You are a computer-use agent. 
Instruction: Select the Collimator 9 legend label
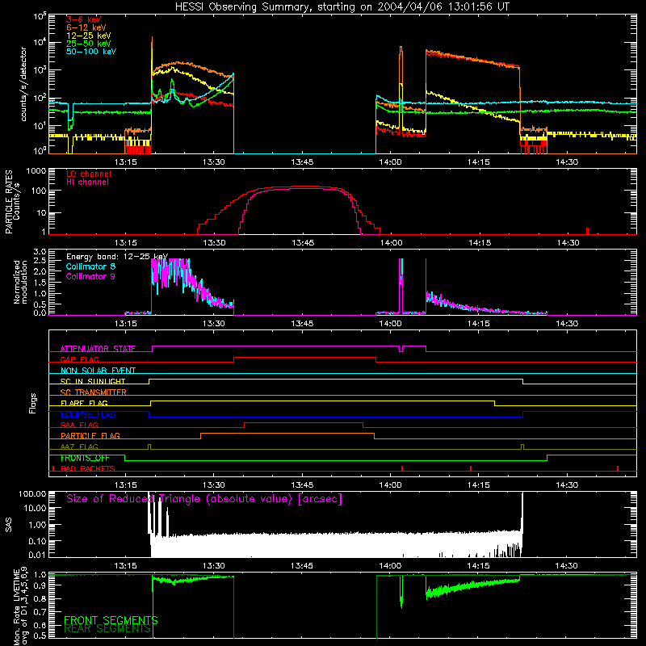pos(90,276)
